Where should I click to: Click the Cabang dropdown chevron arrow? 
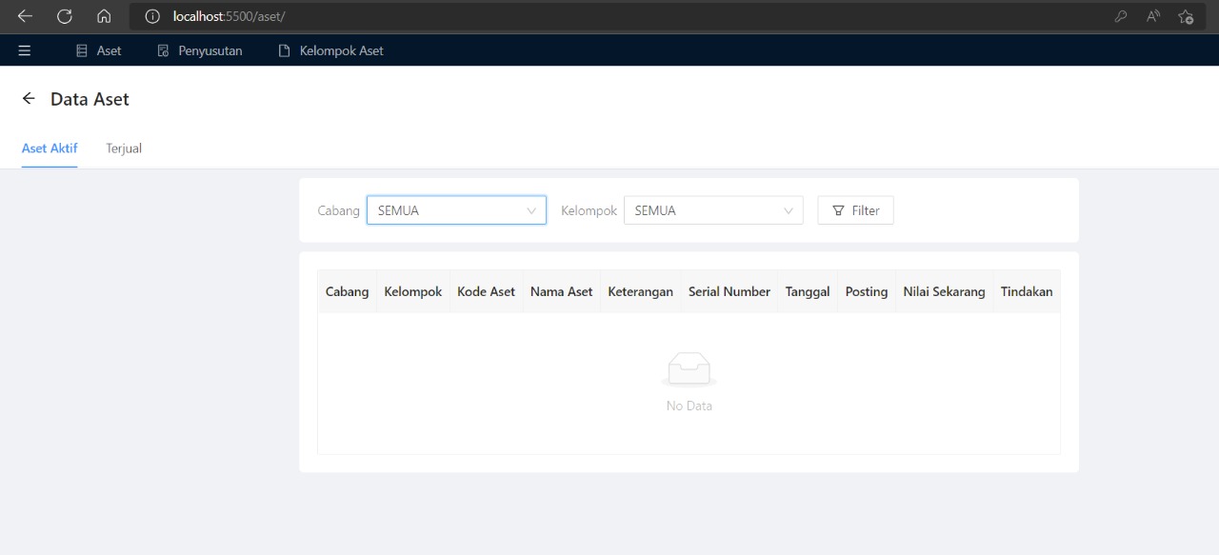point(531,211)
